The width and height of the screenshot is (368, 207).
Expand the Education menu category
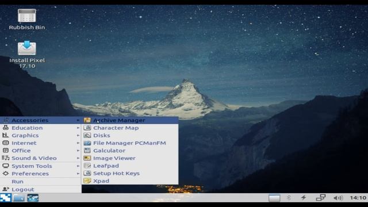pyautogui.click(x=41, y=128)
